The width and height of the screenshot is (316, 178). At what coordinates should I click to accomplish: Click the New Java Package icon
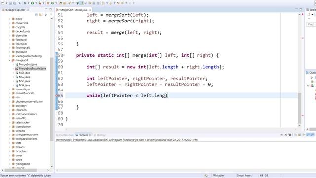click(48, 3)
